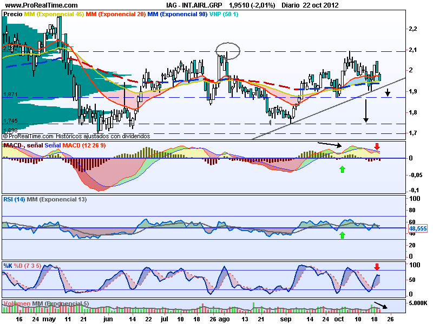The width and height of the screenshot is (433, 324).
Task: Click the 1,871 support level label
Action: click(10, 94)
